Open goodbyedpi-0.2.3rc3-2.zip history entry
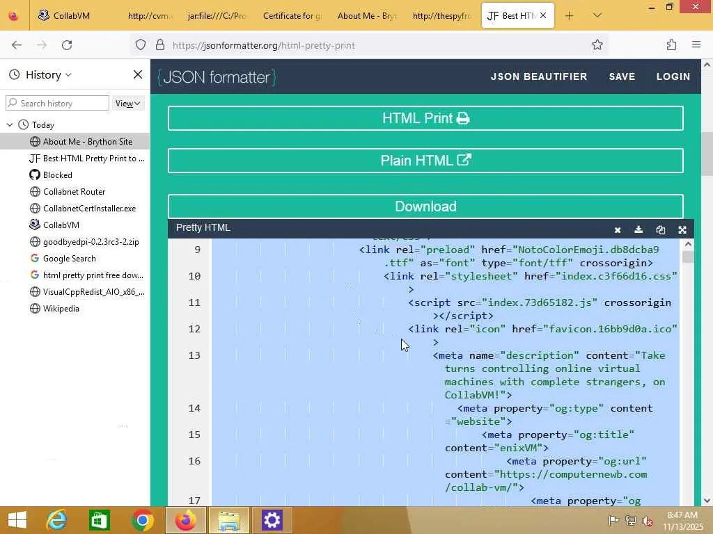The image size is (713, 534). pos(75,241)
